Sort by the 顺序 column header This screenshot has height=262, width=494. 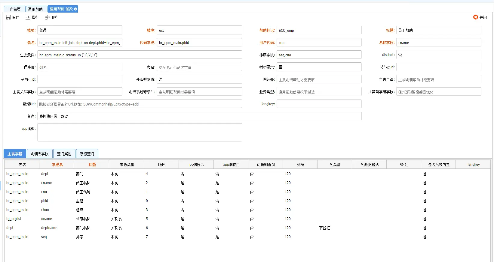coord(162,164)
